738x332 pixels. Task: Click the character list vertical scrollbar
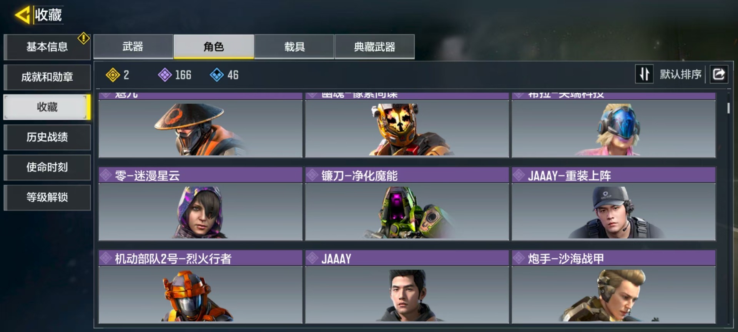point(728,108)
